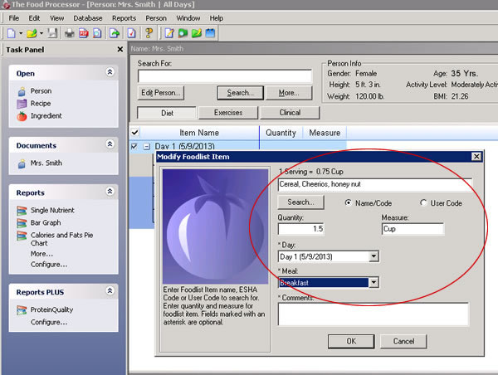
Task: Open Ingredient with the tomato icon
Action: pyautogui.click(x=46, y=116)
